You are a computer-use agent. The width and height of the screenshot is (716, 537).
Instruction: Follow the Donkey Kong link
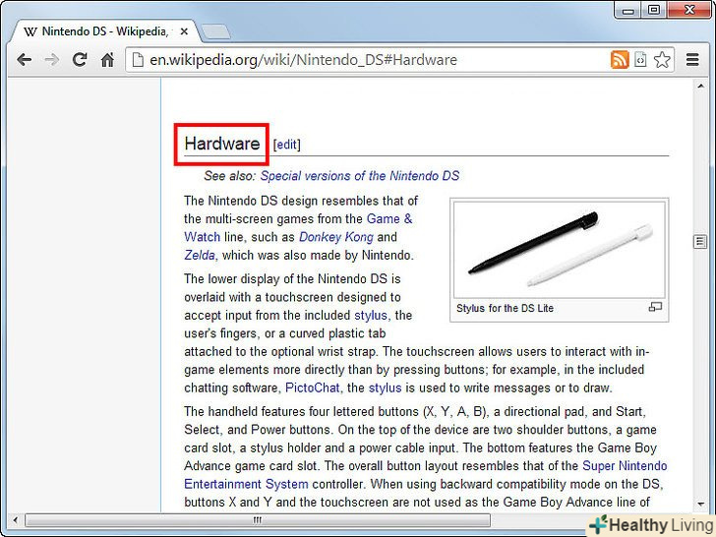point(336,237)
